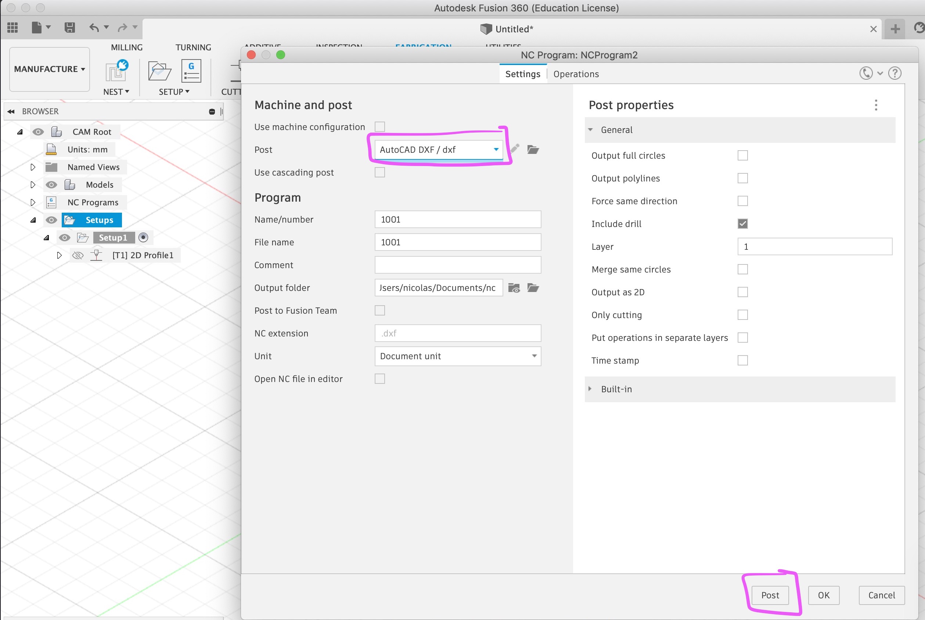This screenshot has width=925, height=620.
Task: Click the OK button
Action: [x=824, y=595]
